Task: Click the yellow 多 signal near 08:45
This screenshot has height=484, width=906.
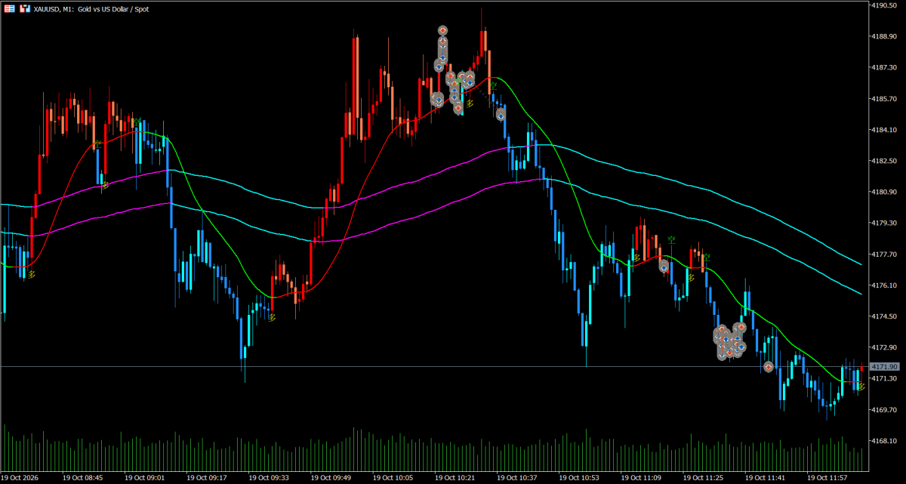Action: point(105,183)
